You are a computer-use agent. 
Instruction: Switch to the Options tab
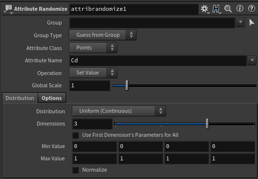point(52,98)
